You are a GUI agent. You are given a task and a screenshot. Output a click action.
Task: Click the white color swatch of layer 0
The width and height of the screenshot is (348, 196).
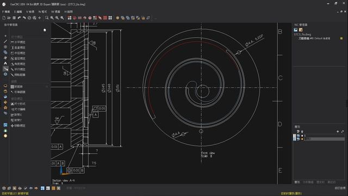(302, 136)
